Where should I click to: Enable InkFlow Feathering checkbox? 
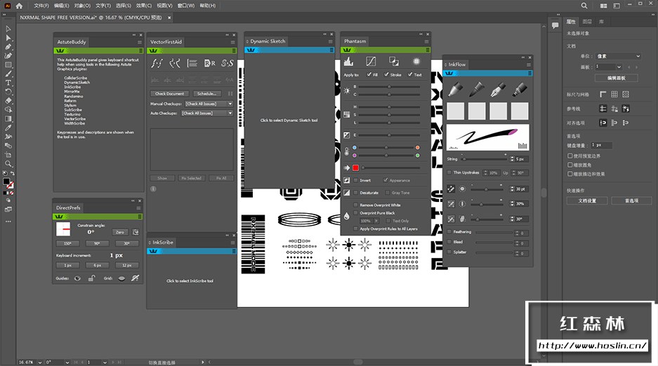449,231
